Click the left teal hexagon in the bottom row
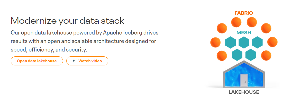Screen dimensions: 293x103 pos(237,55)
